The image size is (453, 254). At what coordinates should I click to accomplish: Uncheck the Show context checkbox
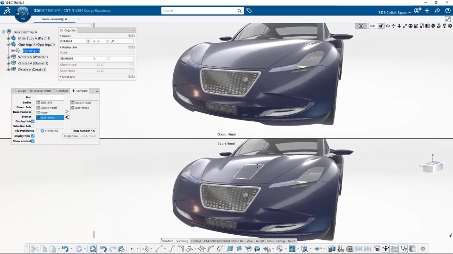pyautogui.click(x=33, y=141)
